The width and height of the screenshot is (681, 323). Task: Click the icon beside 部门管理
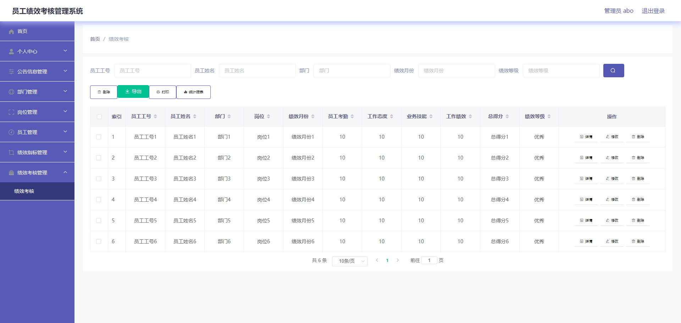[11, 92]
